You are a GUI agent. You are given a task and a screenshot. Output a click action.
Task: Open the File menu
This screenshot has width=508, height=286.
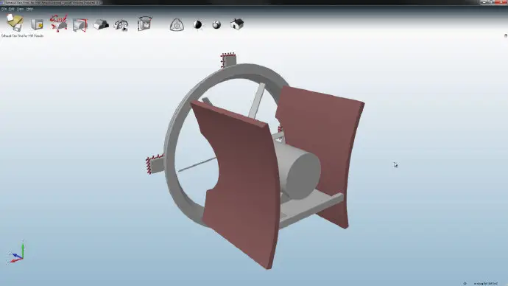(4, 9)
